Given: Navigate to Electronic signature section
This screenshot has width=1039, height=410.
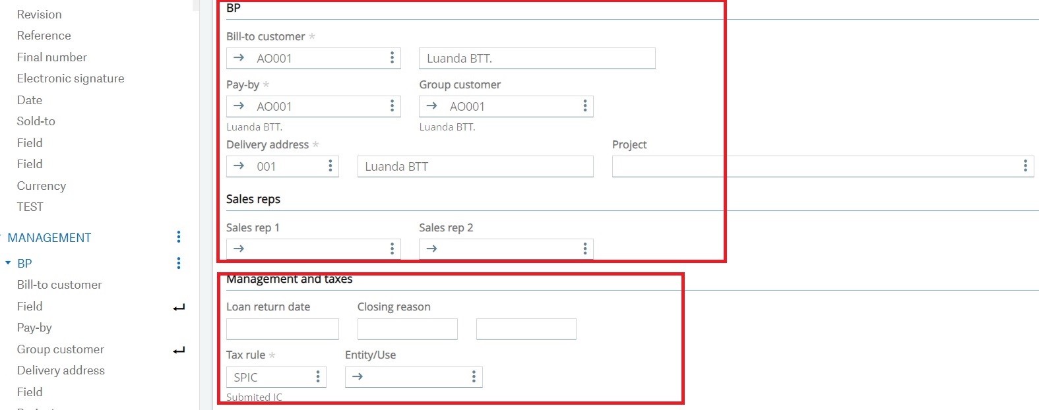Looking at the screenshot, I should [70, 78].
